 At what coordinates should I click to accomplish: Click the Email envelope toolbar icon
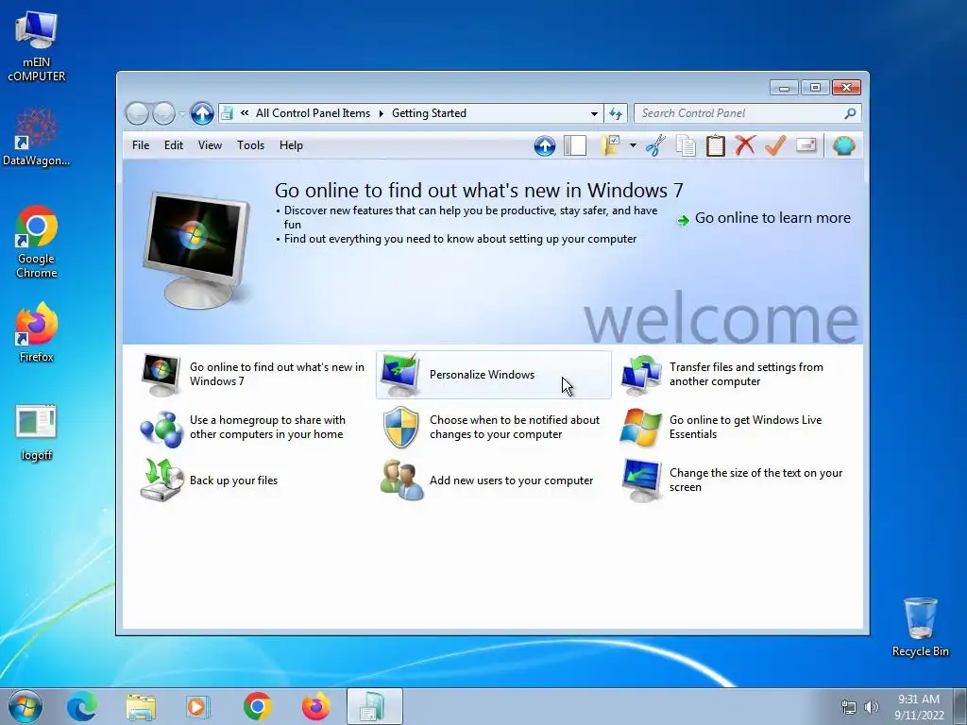point(806,145)
